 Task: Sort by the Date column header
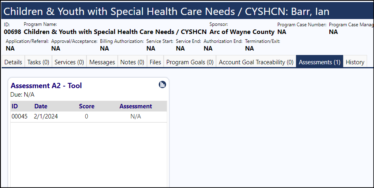[x=41, y=106]
